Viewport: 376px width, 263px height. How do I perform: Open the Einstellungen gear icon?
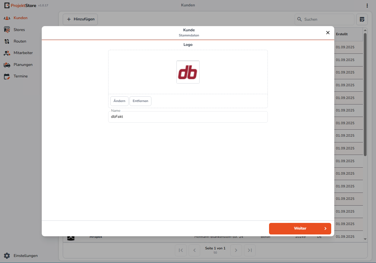[7, 256]
